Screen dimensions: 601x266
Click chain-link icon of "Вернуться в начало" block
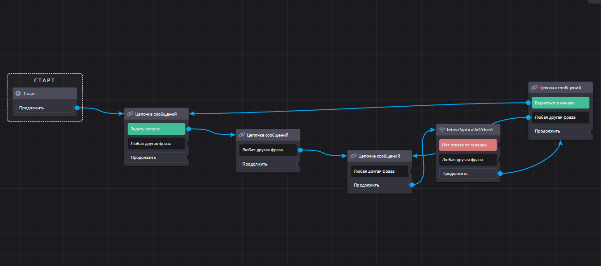[534, 88]
